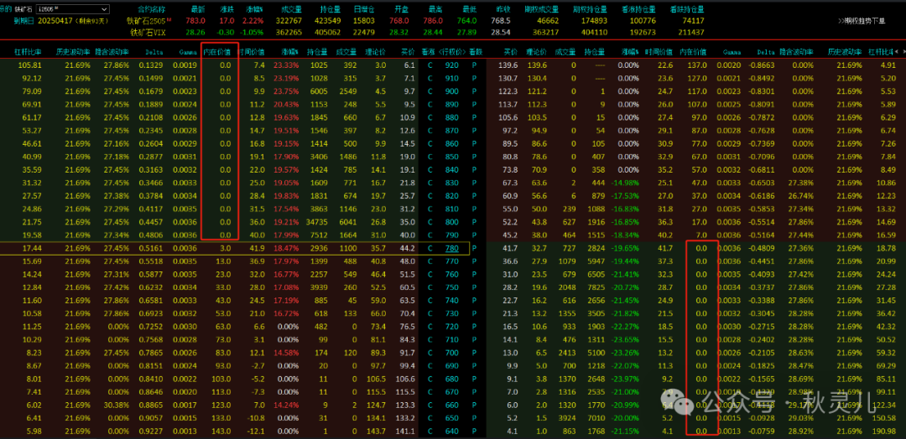The width and height of the screenshot is (906, 439).
Task: Select the 920 strike price cell
Action: [x=452, y=65]
